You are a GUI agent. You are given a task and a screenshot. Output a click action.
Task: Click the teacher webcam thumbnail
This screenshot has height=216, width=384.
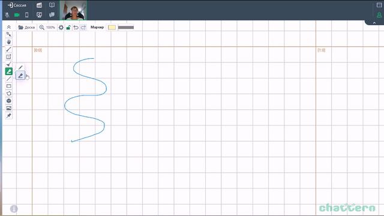point(73,10)
